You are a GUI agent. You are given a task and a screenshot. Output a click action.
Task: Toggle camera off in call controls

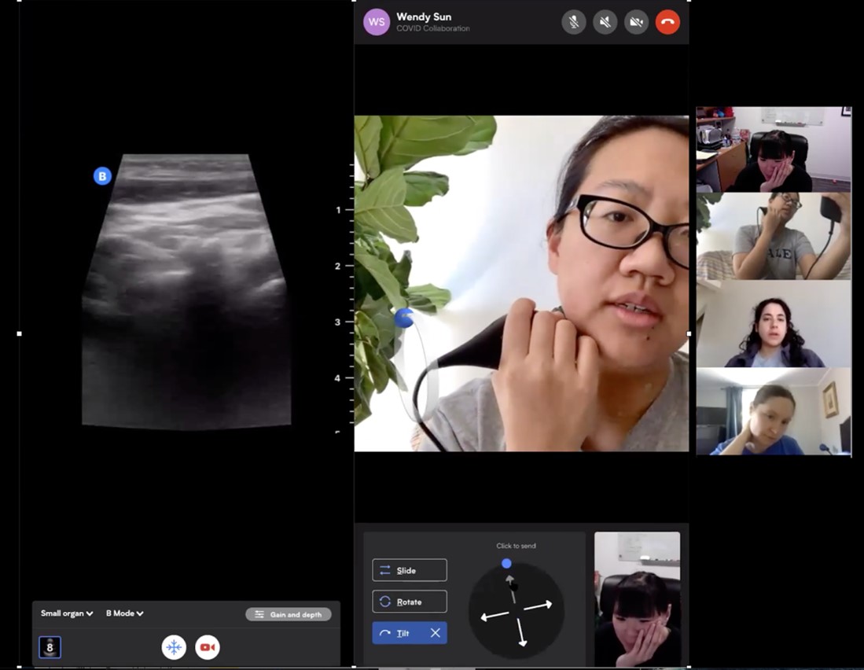636,22
